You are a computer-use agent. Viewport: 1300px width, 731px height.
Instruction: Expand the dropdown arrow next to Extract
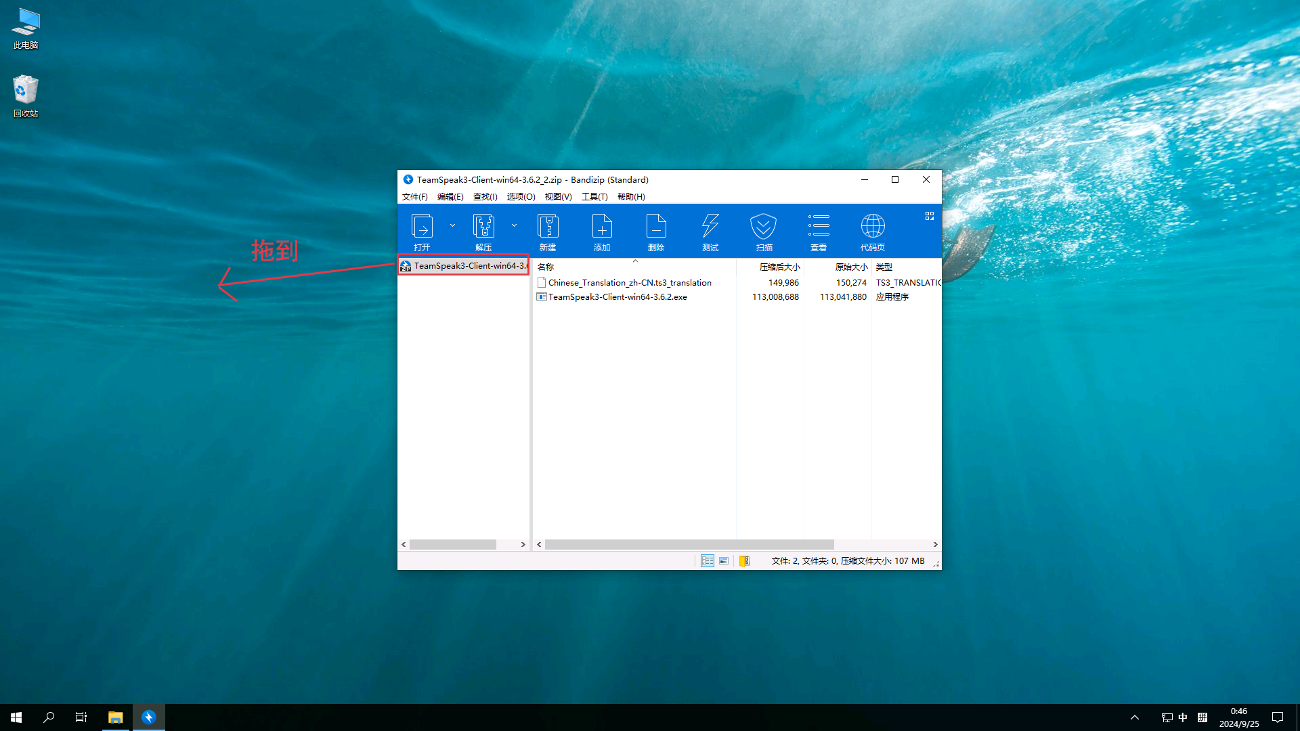pyautogui.click(x=514, y=225)
